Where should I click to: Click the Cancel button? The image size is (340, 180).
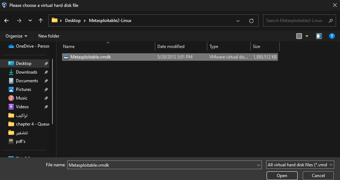(x=318, y=176)
